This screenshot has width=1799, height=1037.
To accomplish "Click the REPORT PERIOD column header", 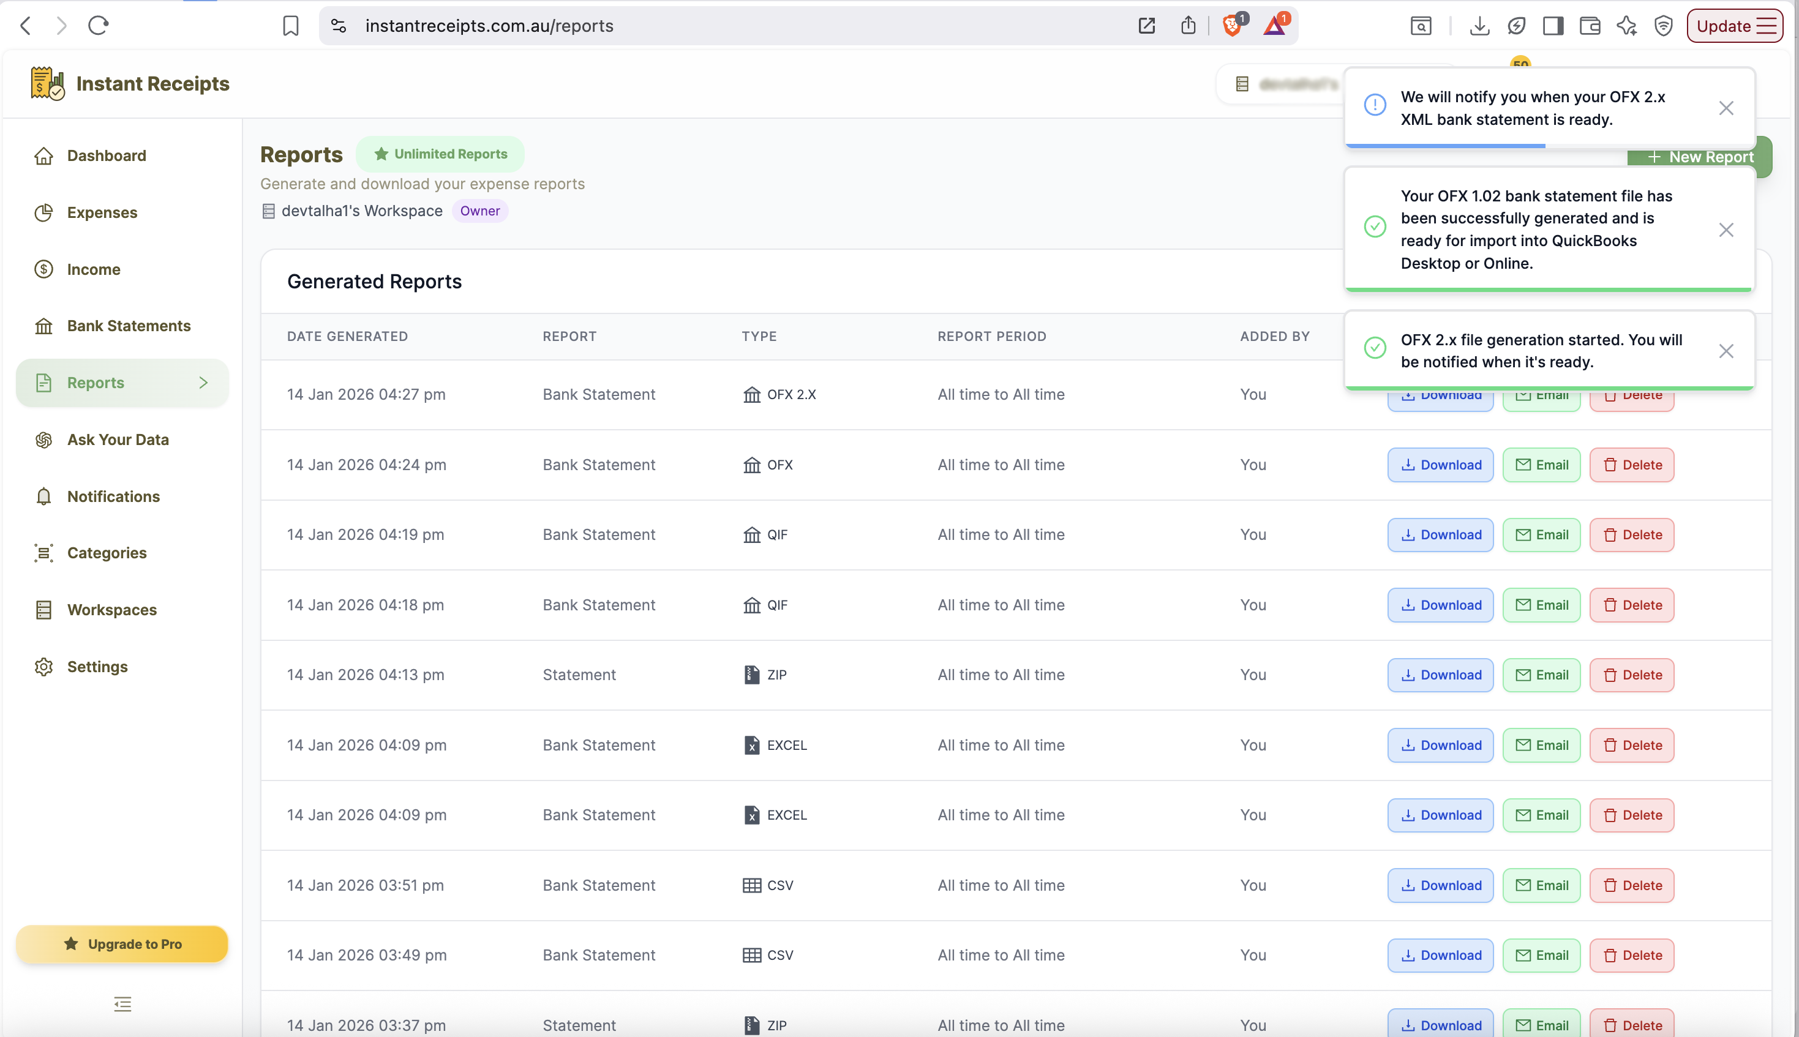I will point(991,336).
